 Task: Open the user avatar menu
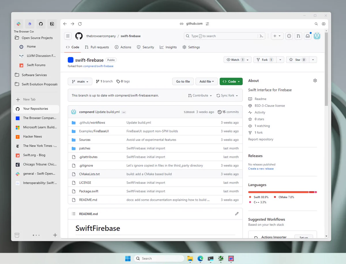317,36
